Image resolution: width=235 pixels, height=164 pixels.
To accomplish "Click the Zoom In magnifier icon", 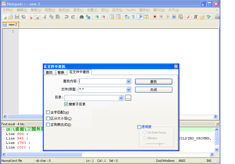I will tap(97, 17).
